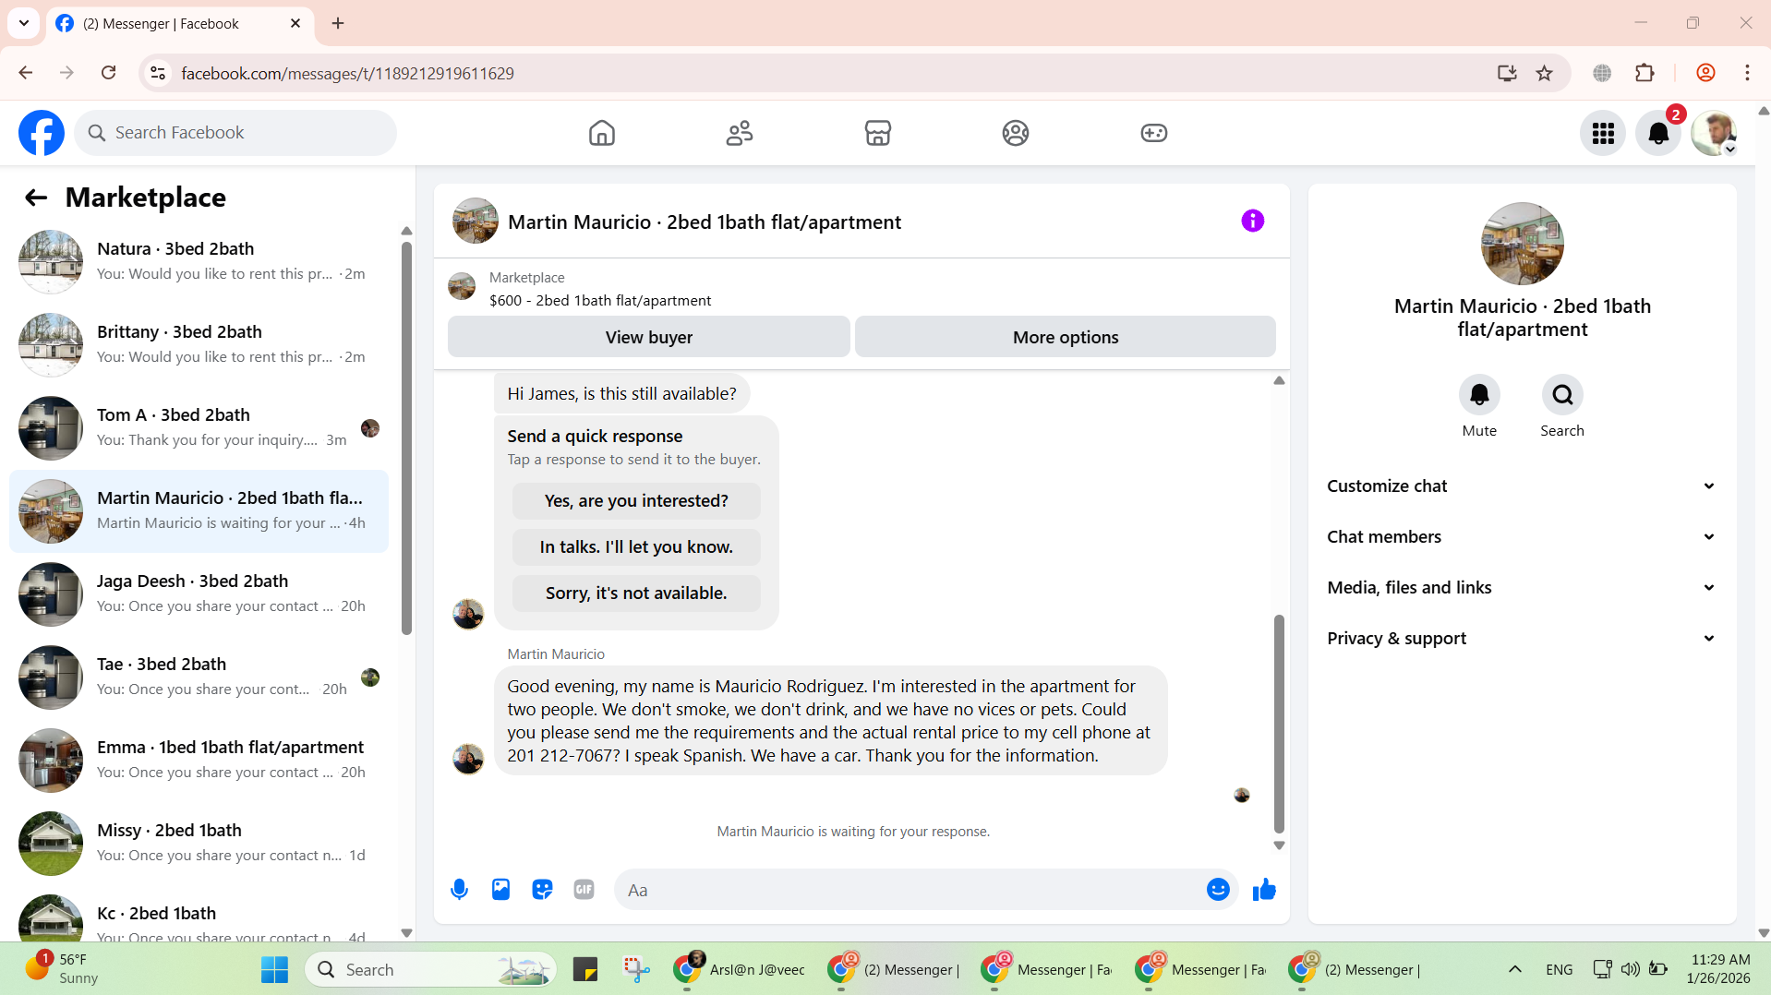The image size is (1771, 995).
Task: Open the Tom A 3bed 2bath conversation
Action: click(x=199, y=428)
